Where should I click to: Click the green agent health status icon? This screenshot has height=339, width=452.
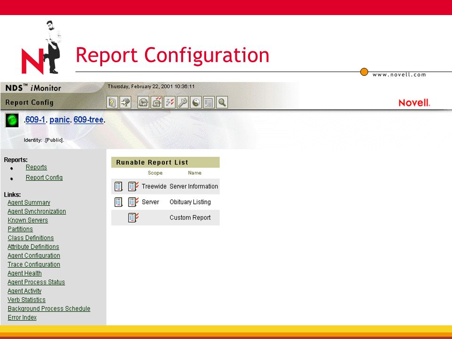(12, 120)
